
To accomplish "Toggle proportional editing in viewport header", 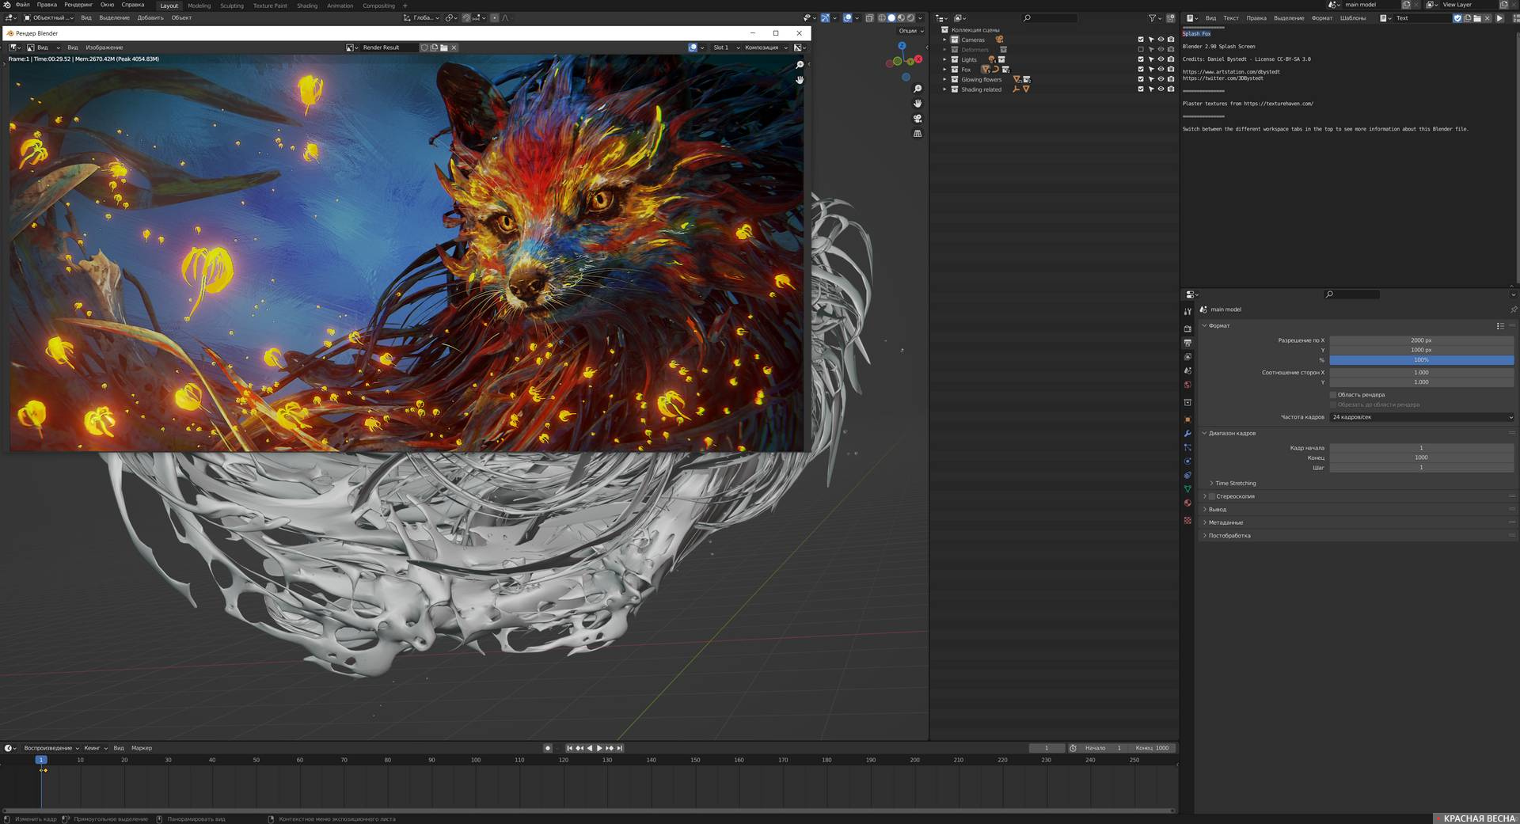I will (495, 17).
